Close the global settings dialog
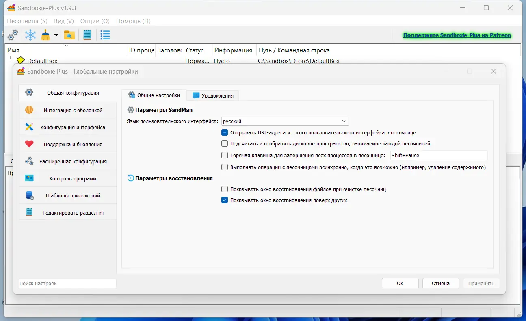Image resolution: width=526 pixels, height=321 pixels. coord(494,72)
